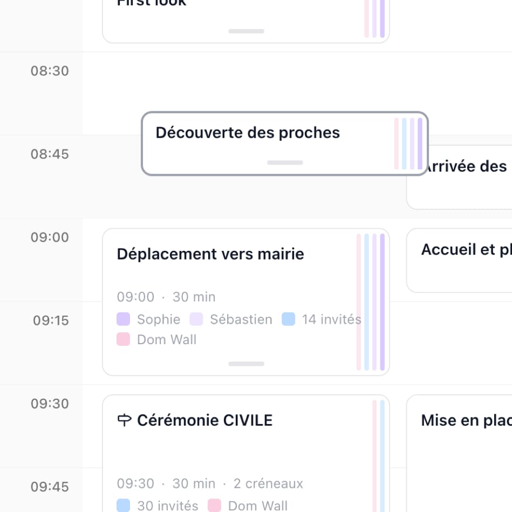Click the blue participant stripe on Cérémonie CIVILE
Viewport: 512px width, 512px height.
(381, 453)
